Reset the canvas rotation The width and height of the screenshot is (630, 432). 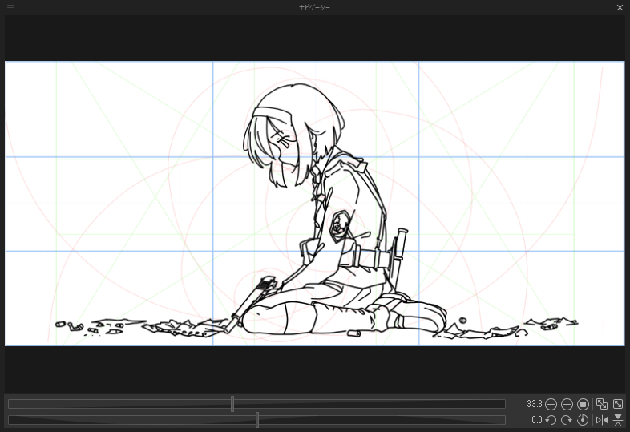(x=583, y=420)
